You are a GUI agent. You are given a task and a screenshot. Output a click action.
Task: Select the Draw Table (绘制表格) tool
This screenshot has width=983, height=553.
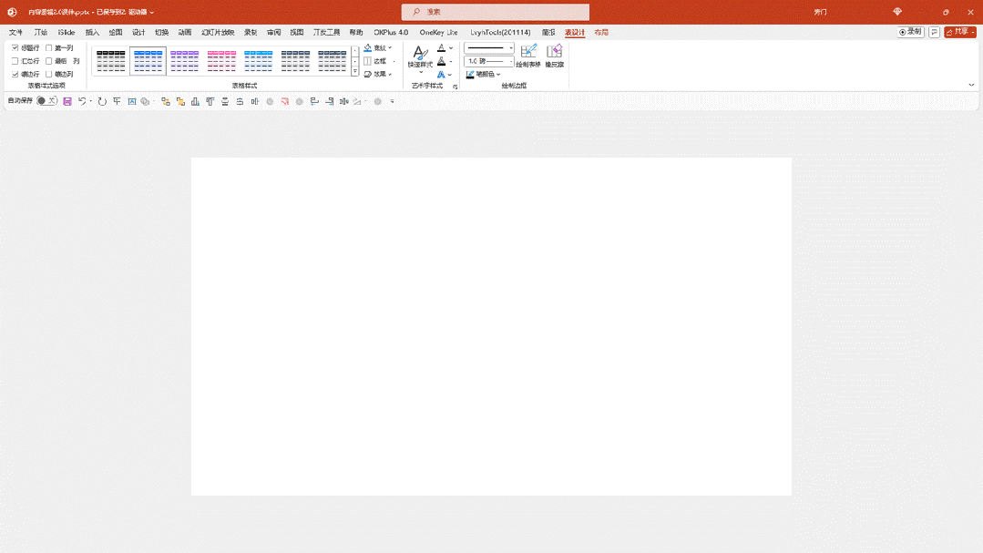click(x=527, y=56)
